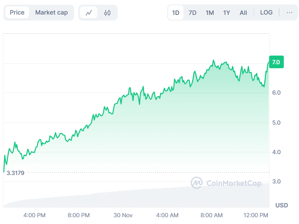The height and width of the screenshot is (224, 299).
Task: Click the CoinMarketCap watermark logo
Action: [x=226, y=183]
